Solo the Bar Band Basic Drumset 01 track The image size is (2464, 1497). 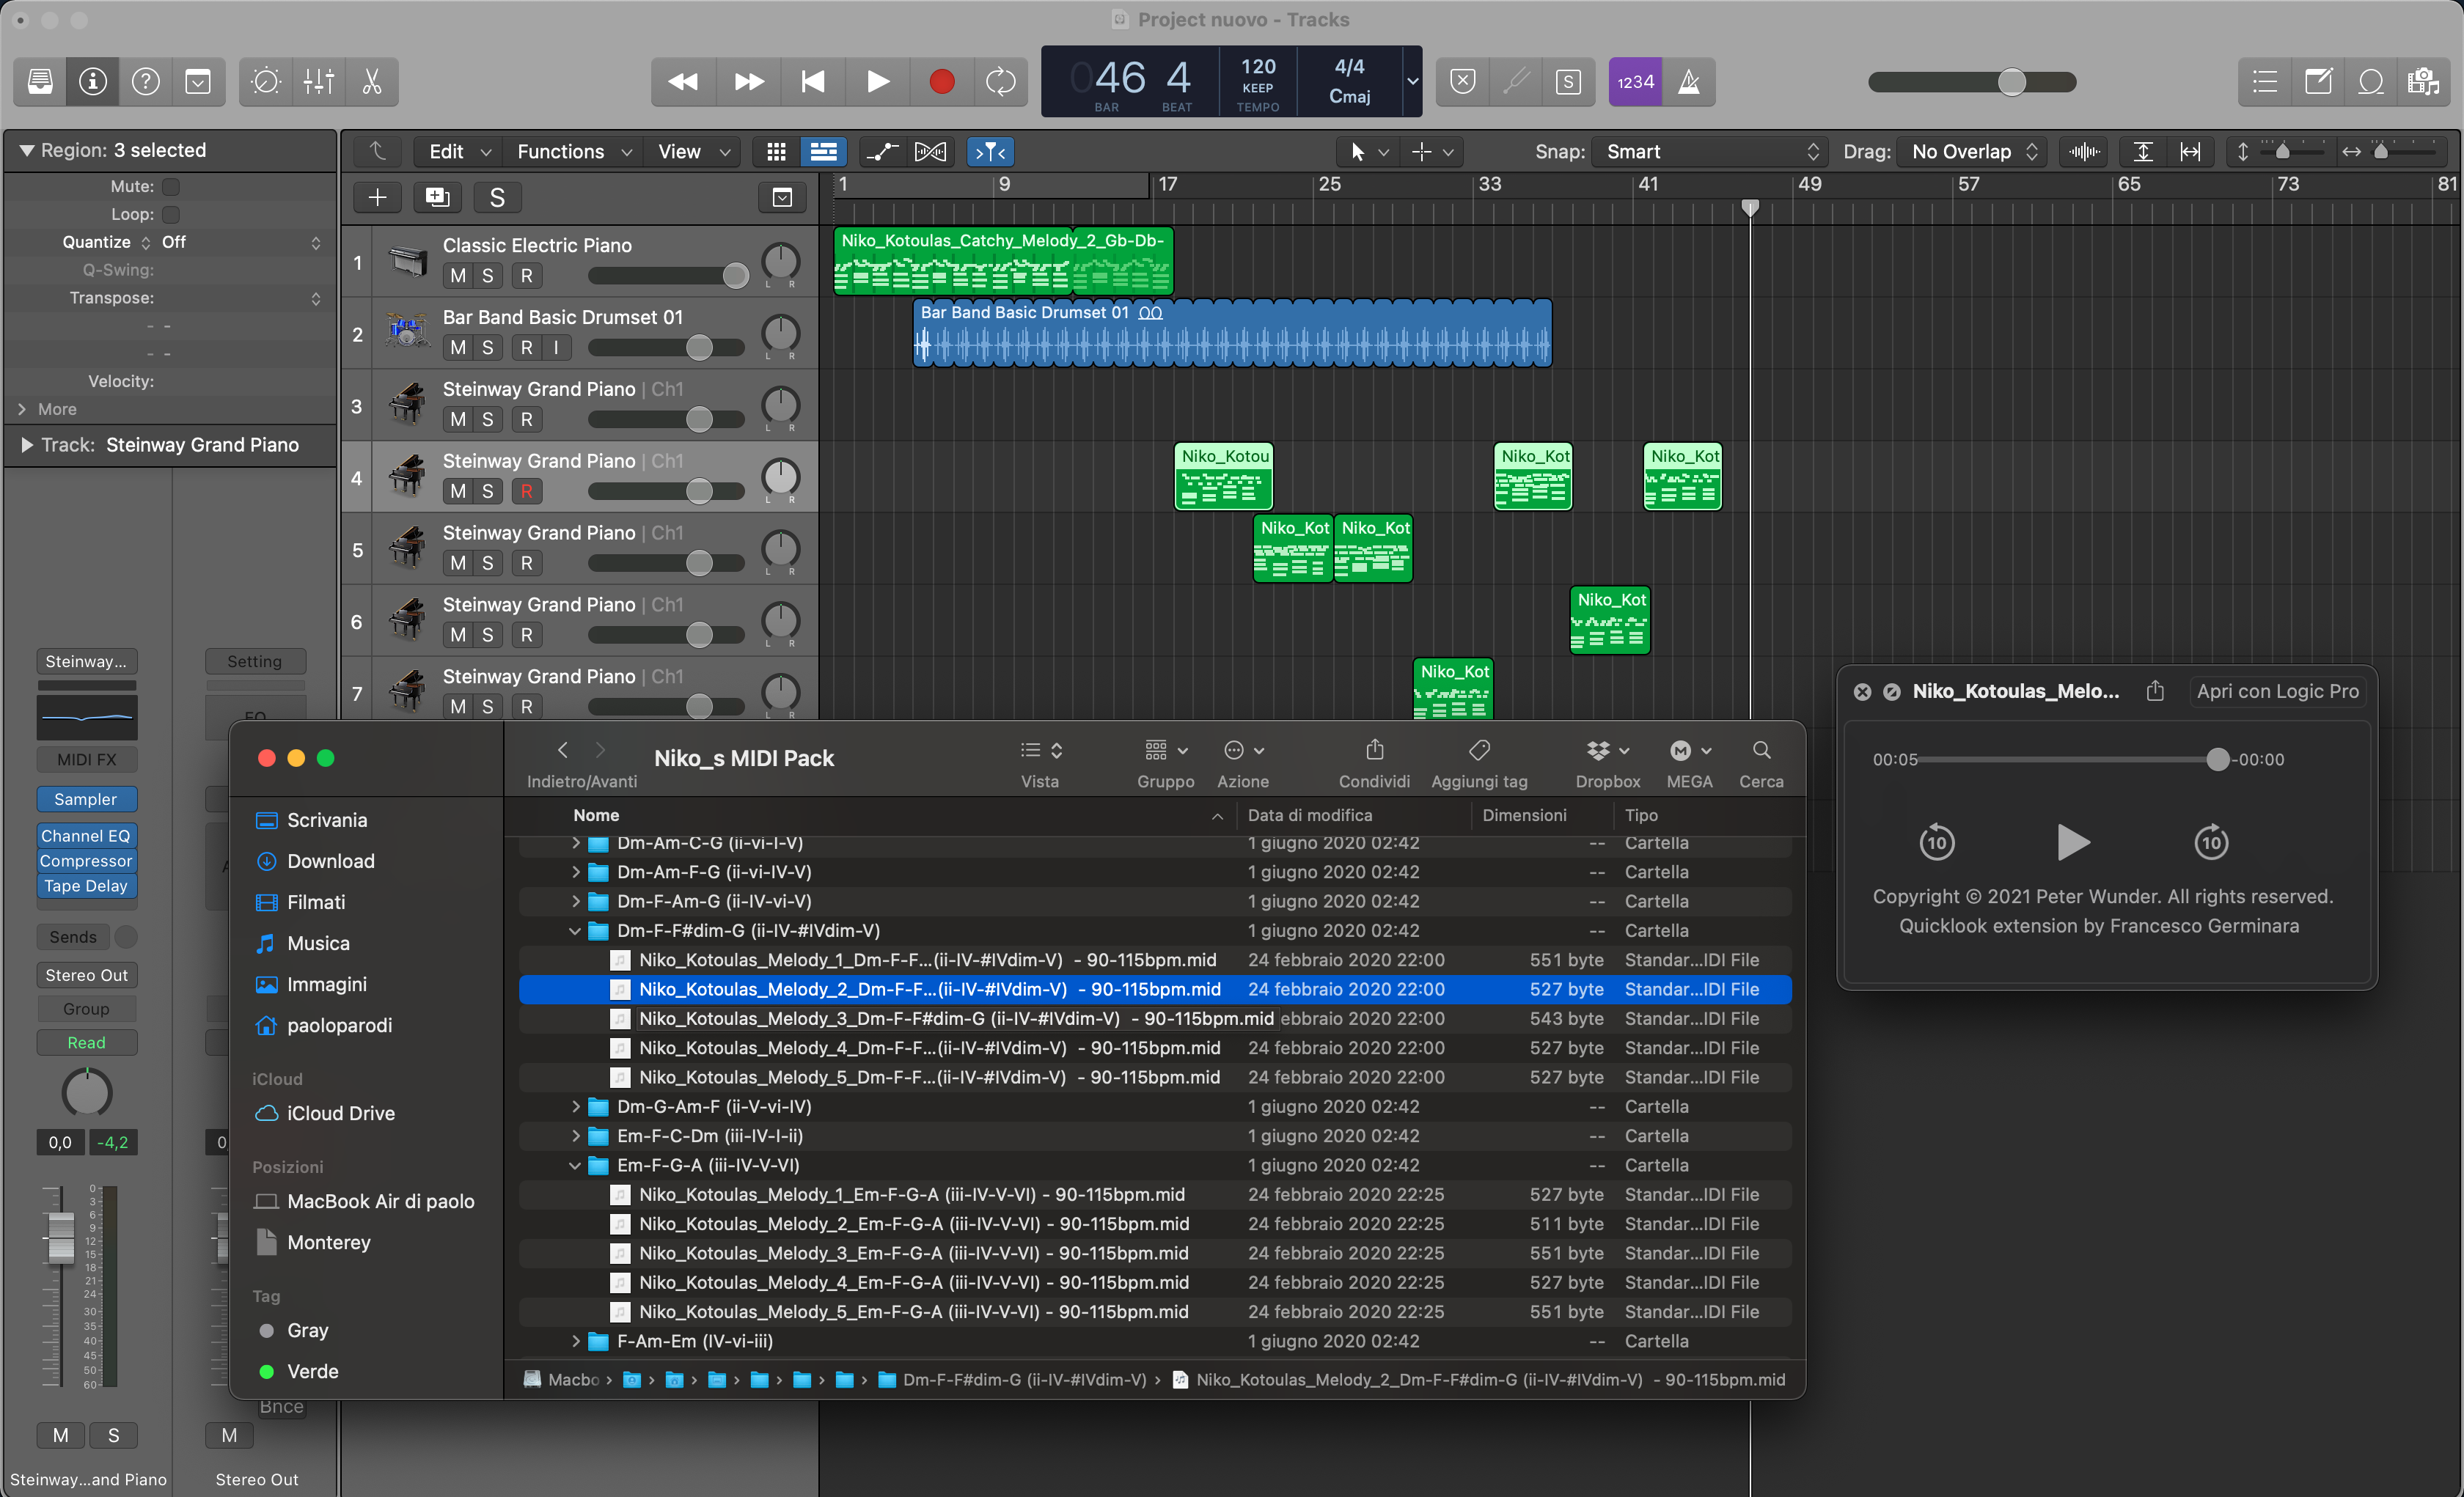(x=487, y=348)
